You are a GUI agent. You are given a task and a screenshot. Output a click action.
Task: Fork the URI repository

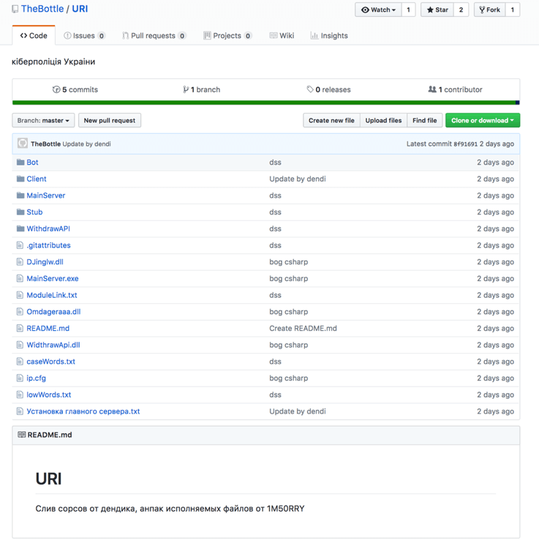click(x=490, y=10)
